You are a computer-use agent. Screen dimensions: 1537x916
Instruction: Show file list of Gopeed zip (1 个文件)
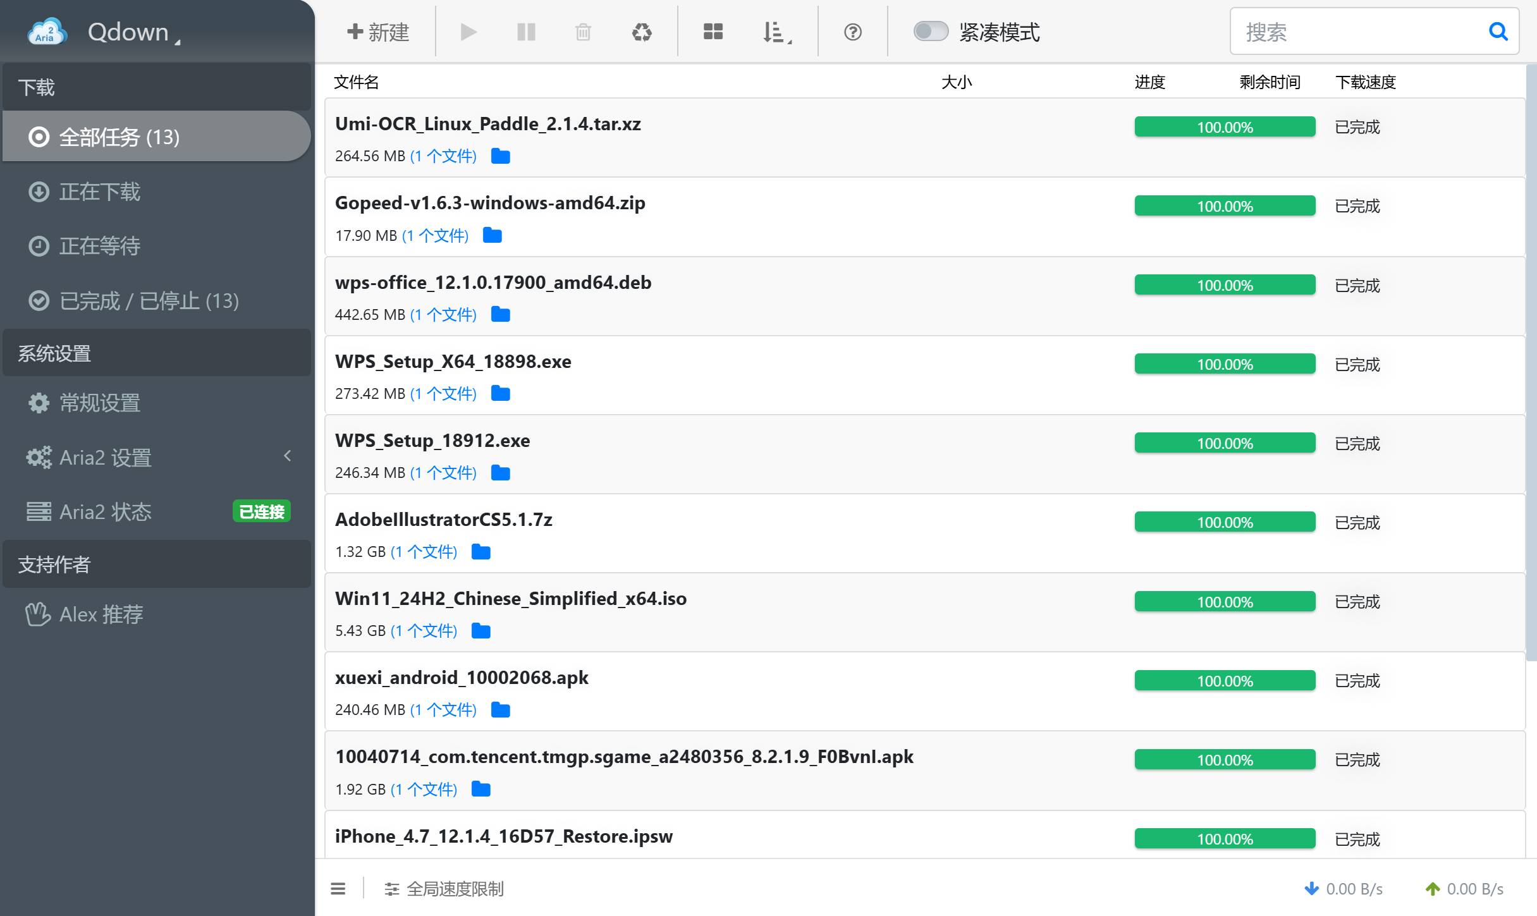tap(435, 236)
